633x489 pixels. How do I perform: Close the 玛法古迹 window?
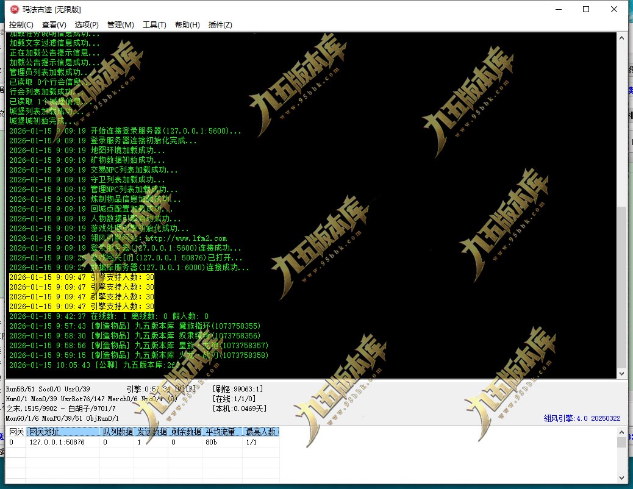point(614,9)
